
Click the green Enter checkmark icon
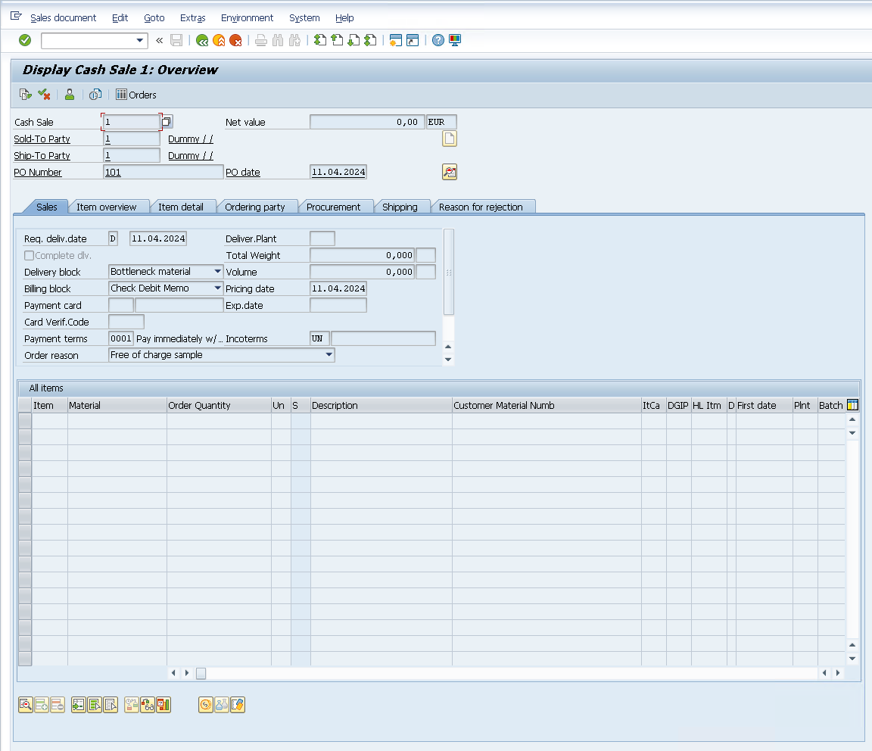25,40
